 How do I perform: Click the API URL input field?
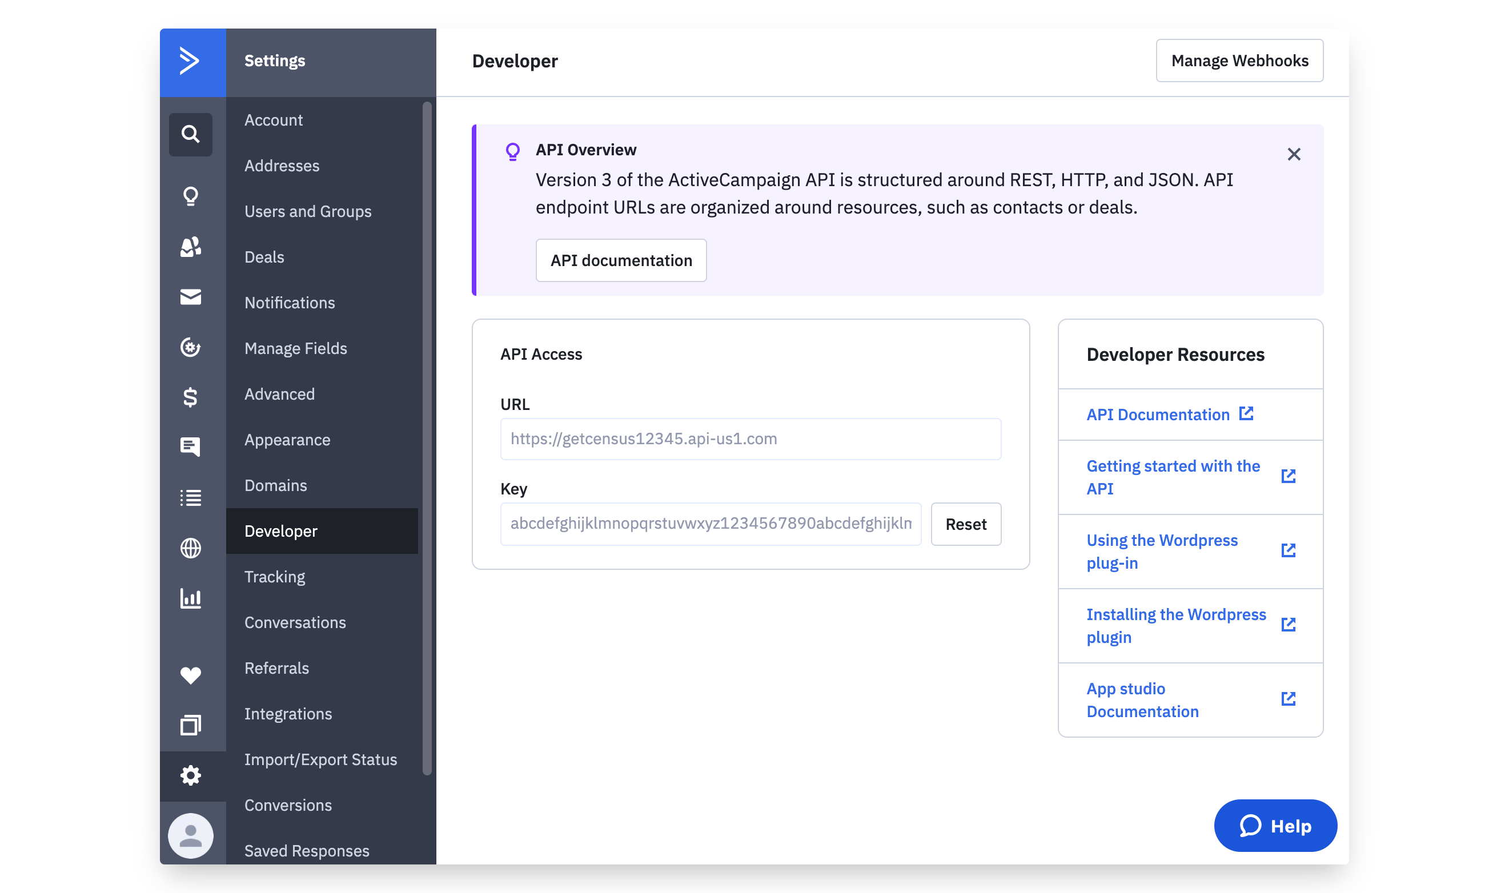750,439
